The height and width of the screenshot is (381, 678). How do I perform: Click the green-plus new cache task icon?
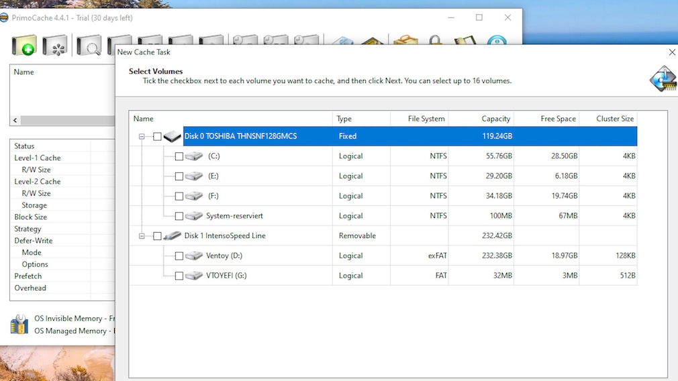tap(24, 46)
